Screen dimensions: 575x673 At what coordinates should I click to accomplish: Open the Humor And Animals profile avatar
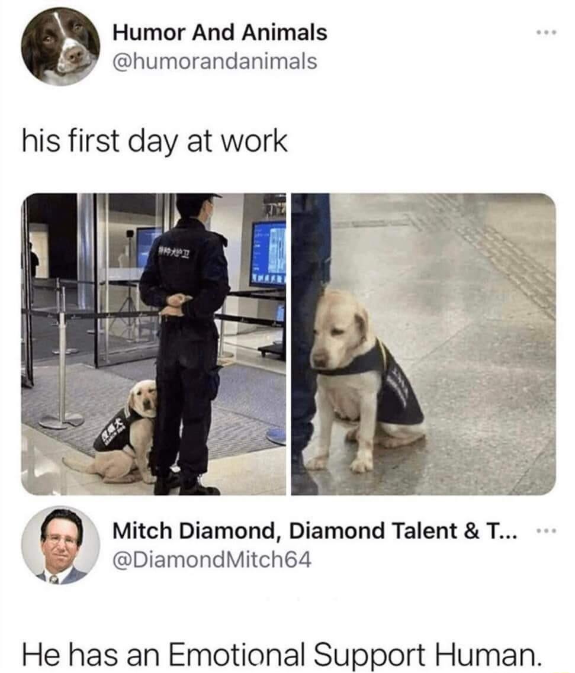point(60,46)
